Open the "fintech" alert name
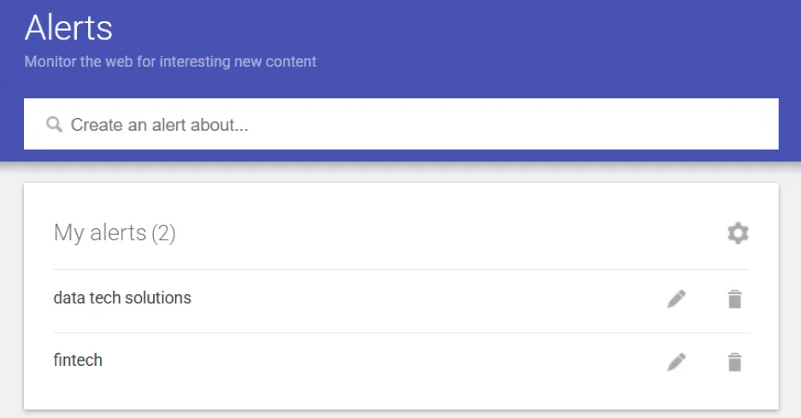This screenshot has height=418, width=801. [x=78, y=361]
